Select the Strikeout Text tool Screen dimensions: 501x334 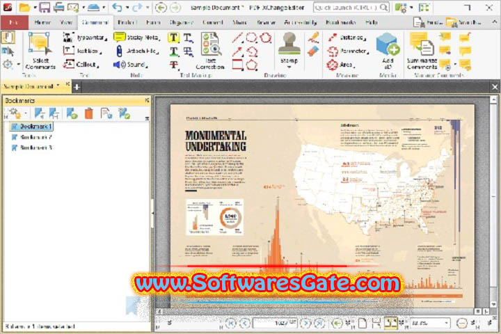[x=173, y=65]
